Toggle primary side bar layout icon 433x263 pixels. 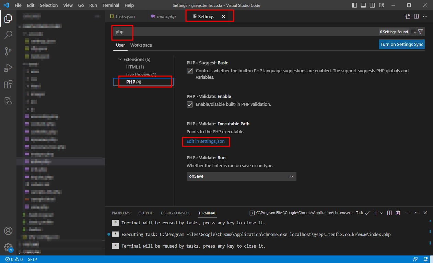[x=355, y=5]
